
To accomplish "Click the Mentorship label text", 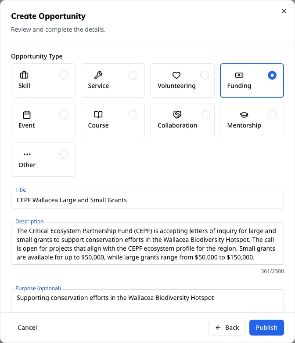I will click(244, 126).
